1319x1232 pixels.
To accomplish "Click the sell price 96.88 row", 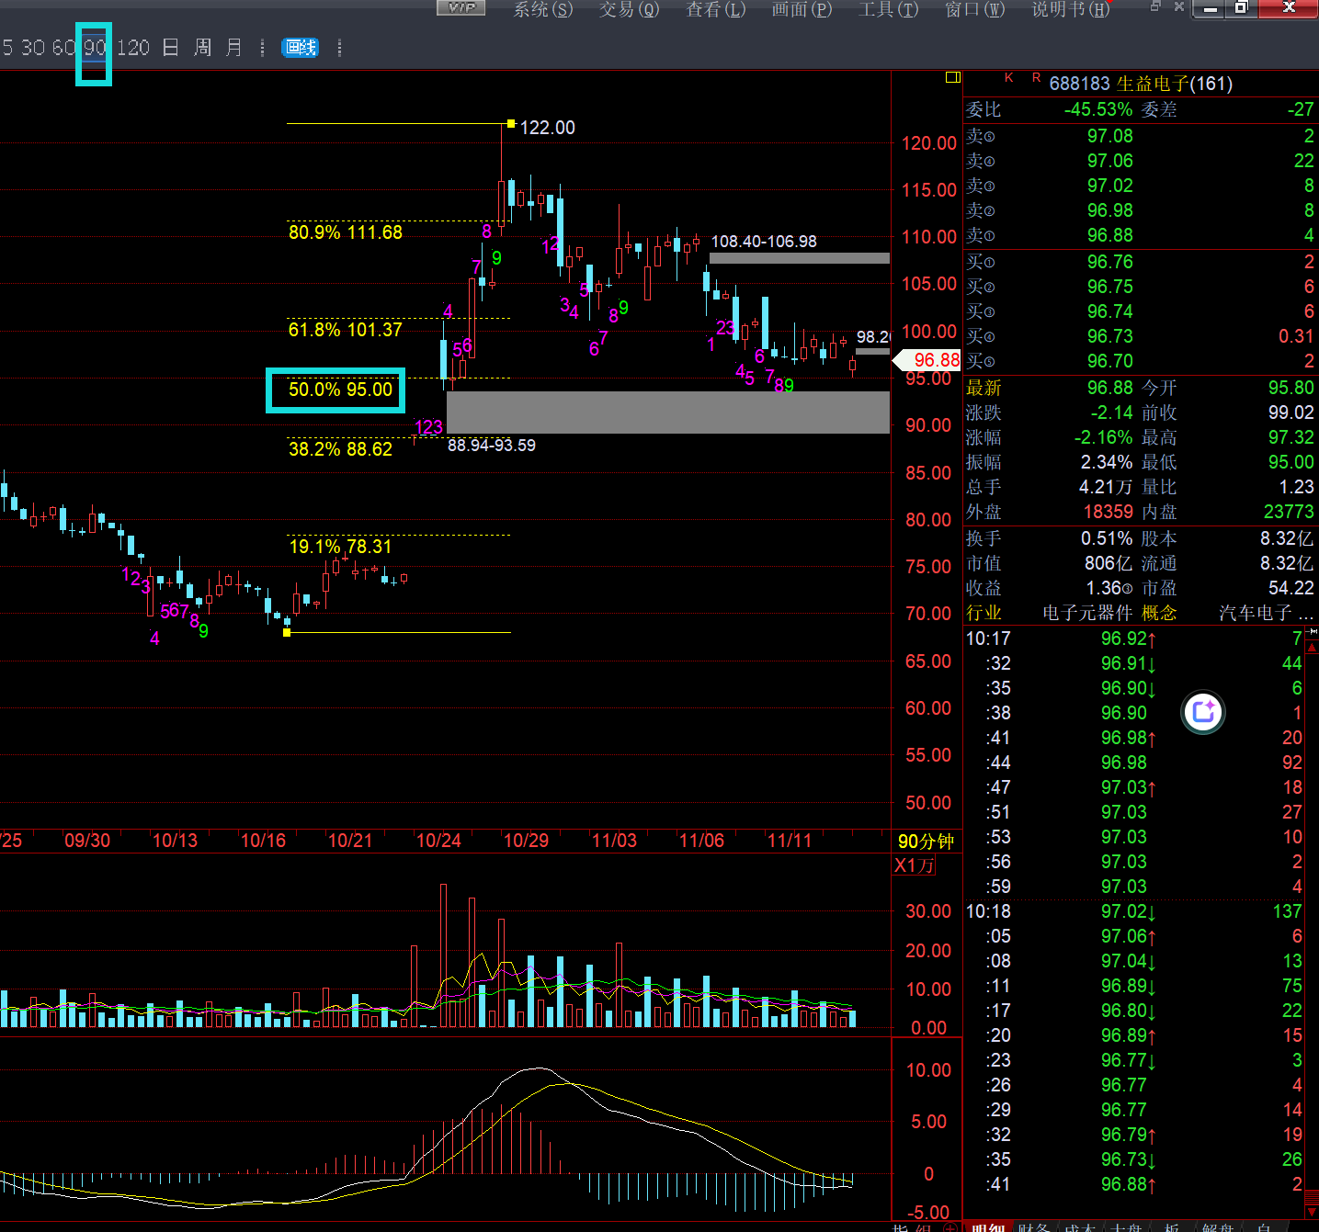I will pyautogui.click(x=1140, y=235).
